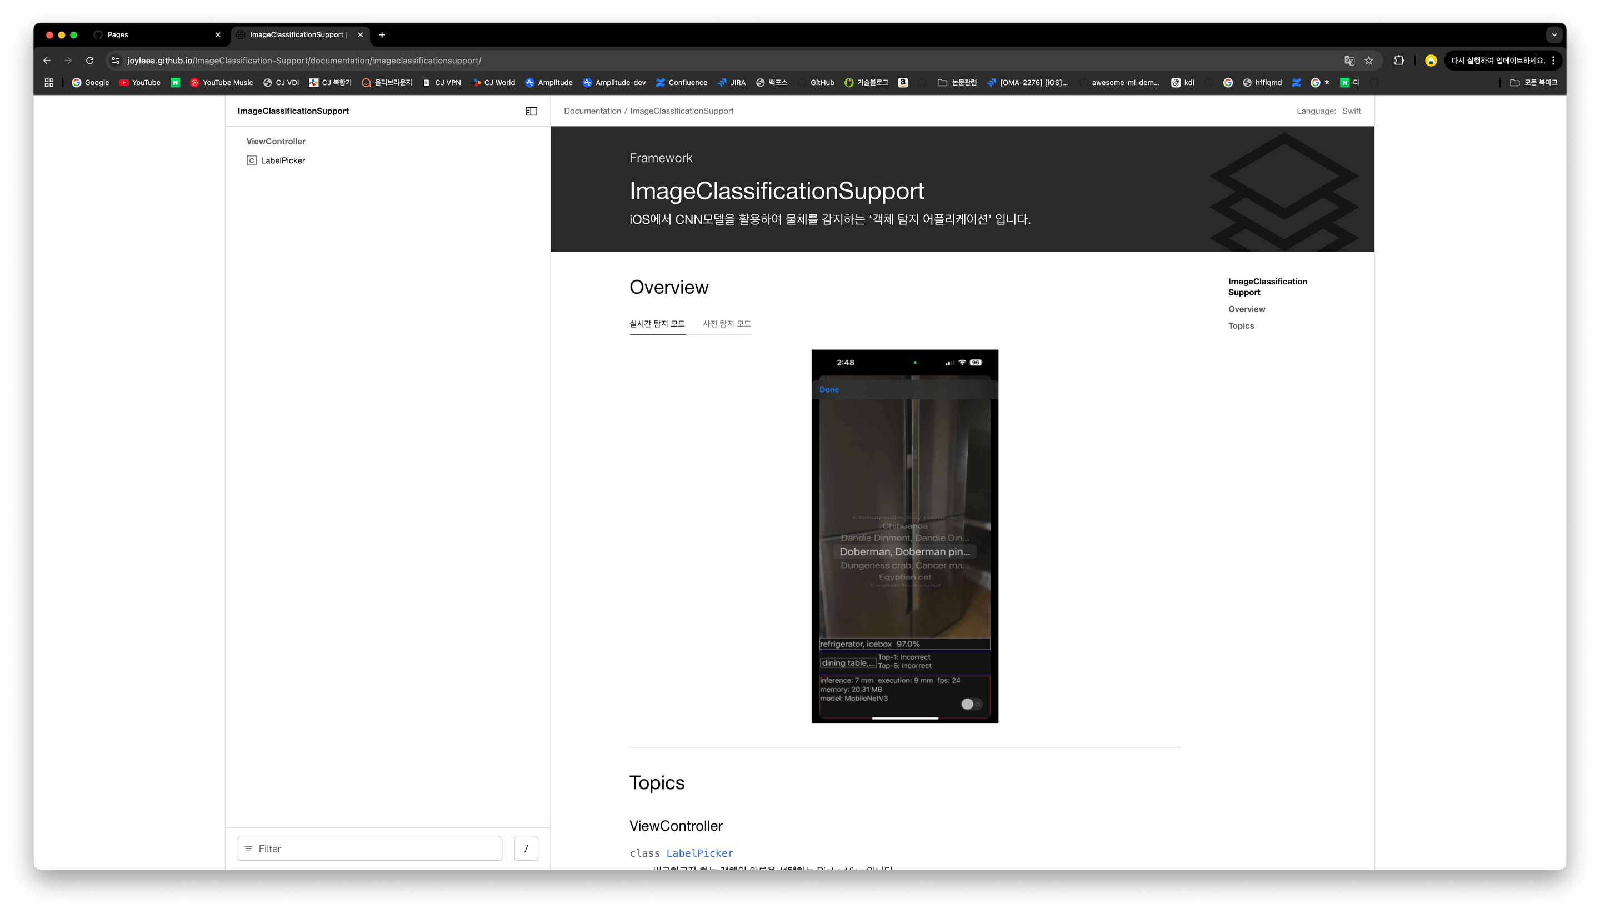
Task: Click the Google Translate icon in address bar
Action: pyautogui.click(x=1349, y=61)
